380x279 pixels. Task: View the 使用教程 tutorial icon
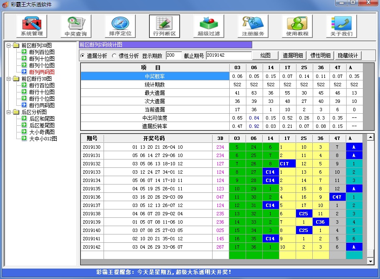coord(297,25)
